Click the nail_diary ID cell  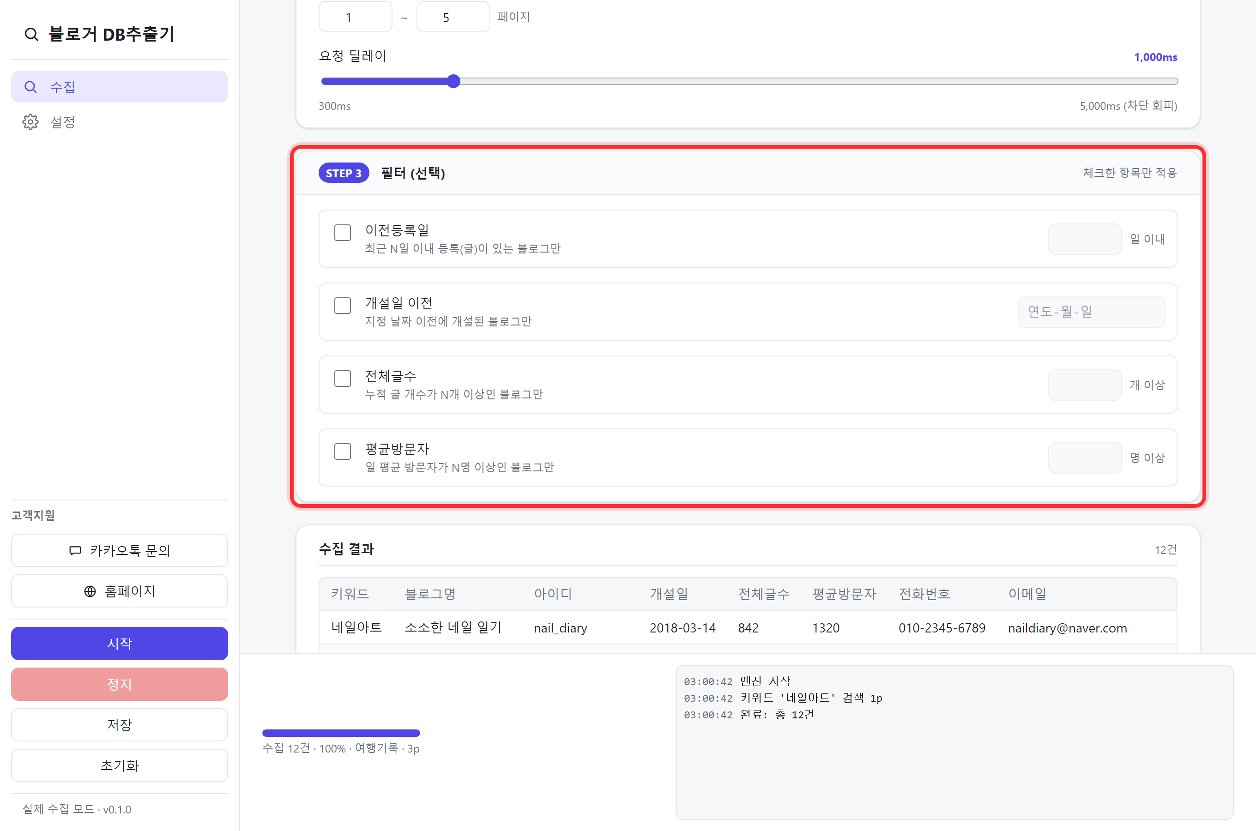(560, 628)
